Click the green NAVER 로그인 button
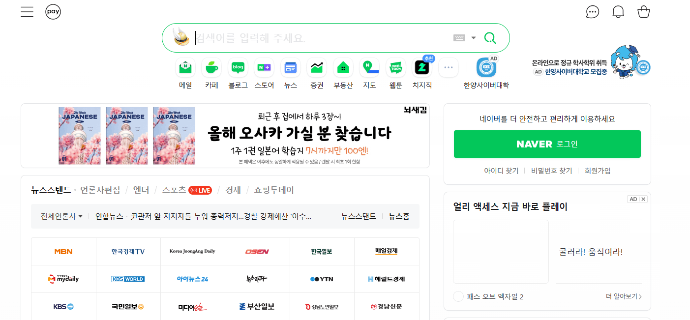Viewport: 690px width, 320px height. 547,144
